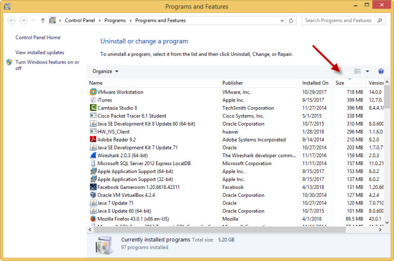Viewport: 394px width, 261px height.
Task: Click the change view icon
Action: click(x=357, y=71)
